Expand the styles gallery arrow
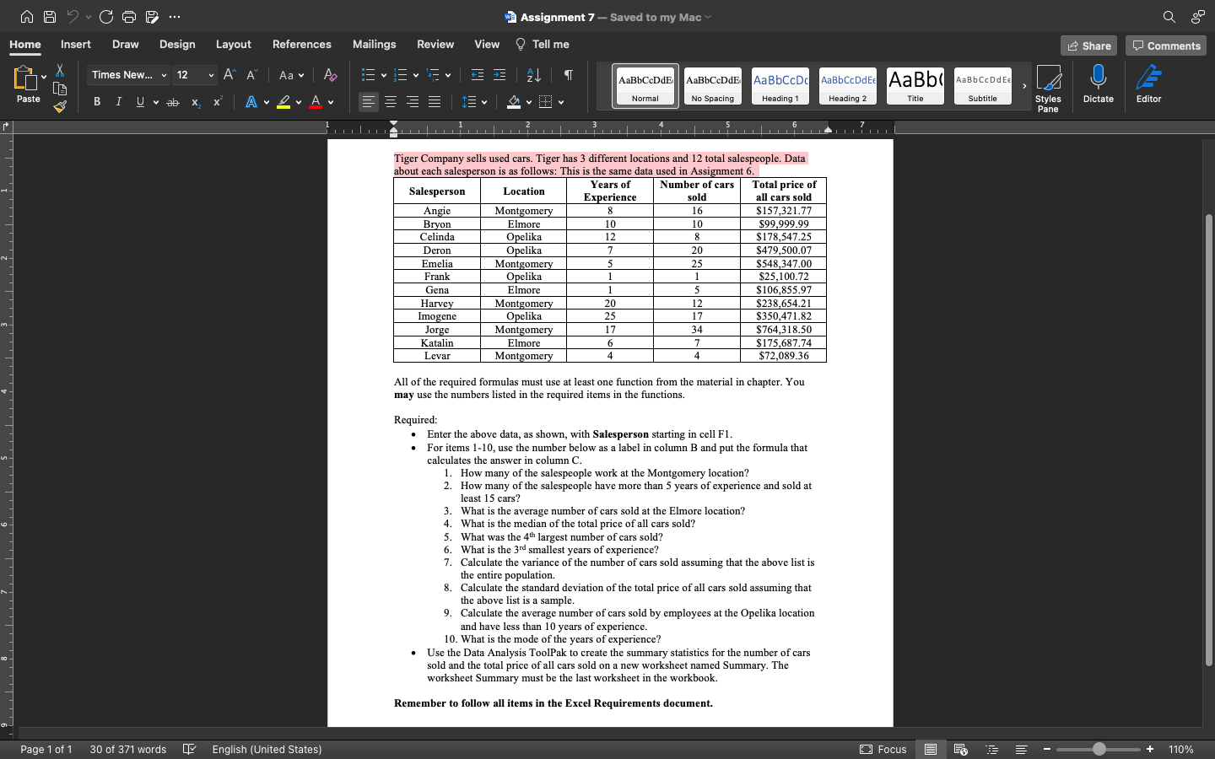 point(1024,86)
